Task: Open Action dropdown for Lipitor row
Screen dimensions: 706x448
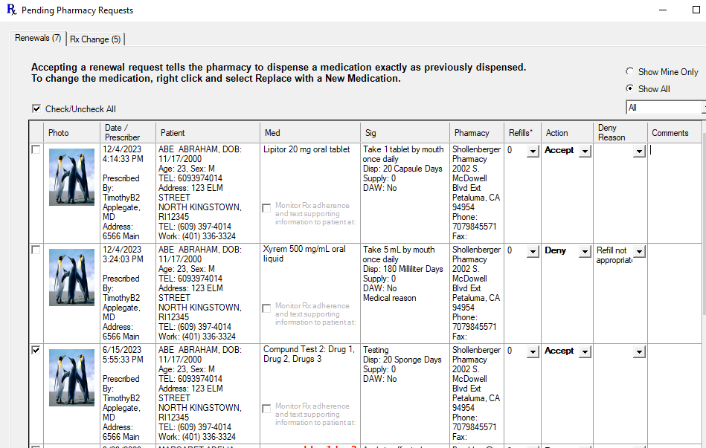Action: (585, 152)
